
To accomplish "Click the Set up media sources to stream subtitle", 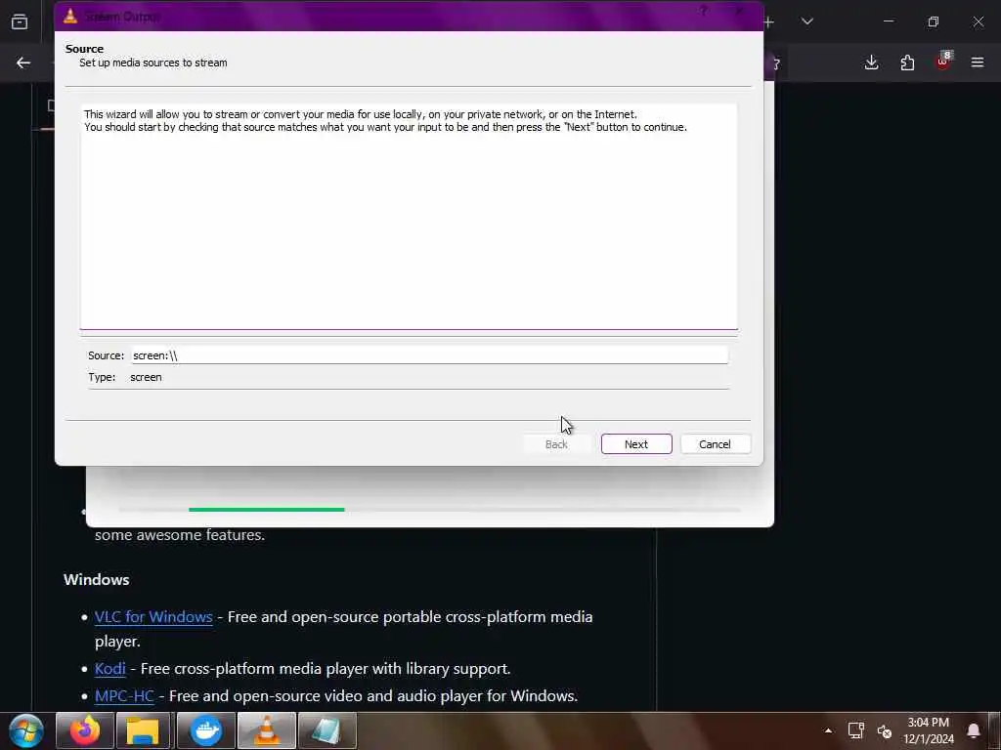I will [x=153, y=62].
